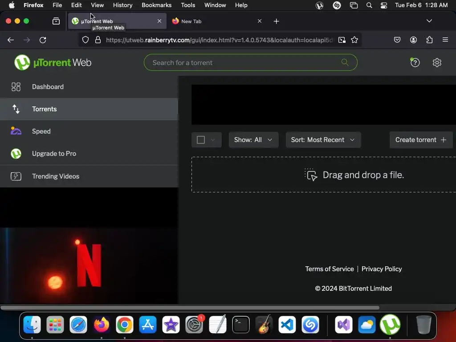Close the µTorrent Web tab
This screenshot has width=456, height=342.
(x=159, y=21)
